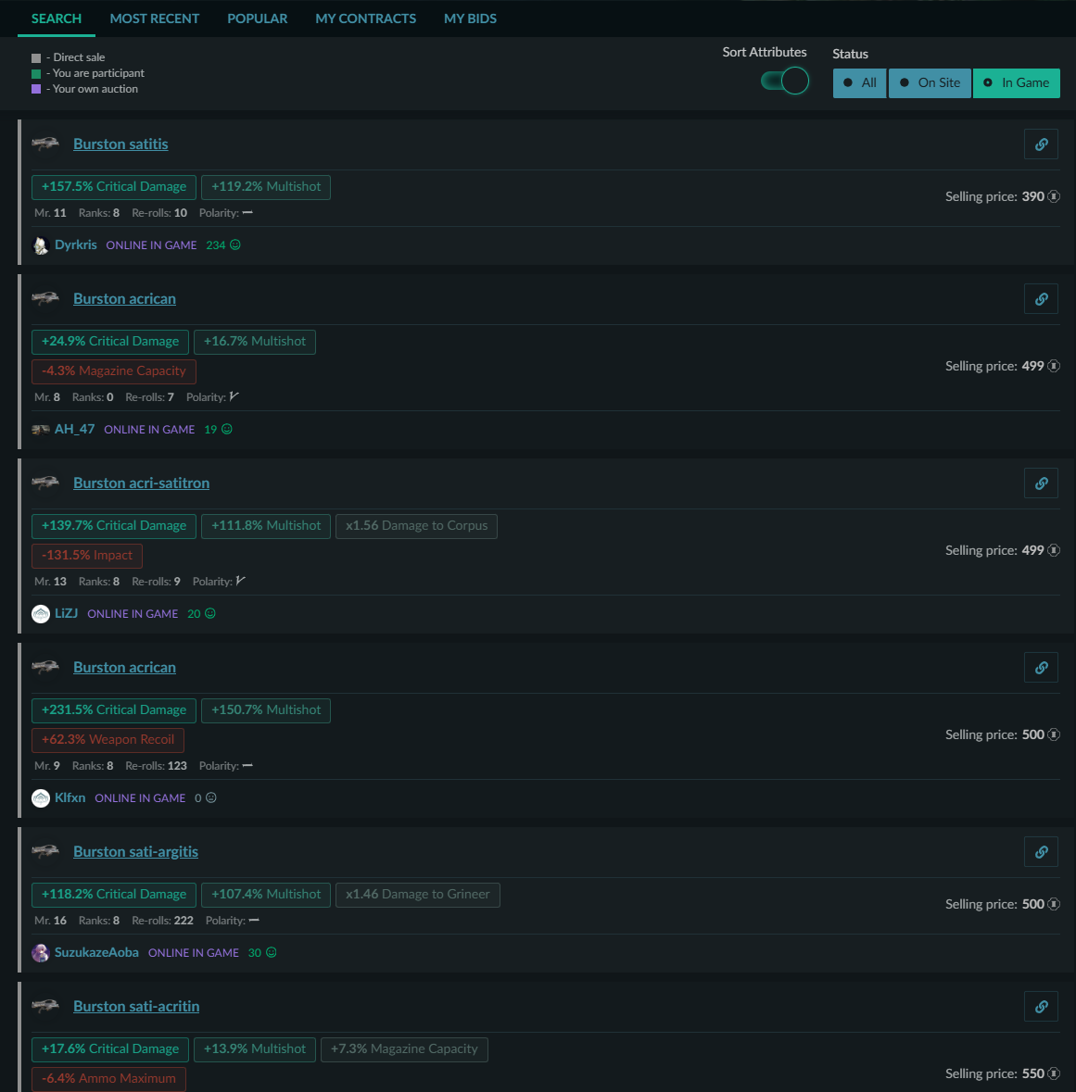Click SuzukazeAoba avatar image
This screenshot has width=1076, height=1092.
click(41, 953)
